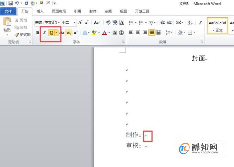Click the 审核： line in document

coord(133,145)
